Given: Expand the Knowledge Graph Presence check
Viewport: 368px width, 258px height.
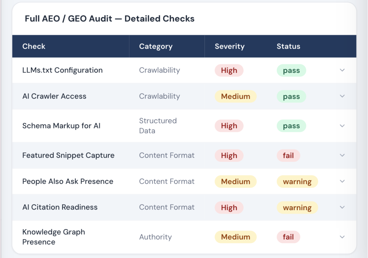Looking at the screenshot, I should pyautogui.click(x=342, y=237).
